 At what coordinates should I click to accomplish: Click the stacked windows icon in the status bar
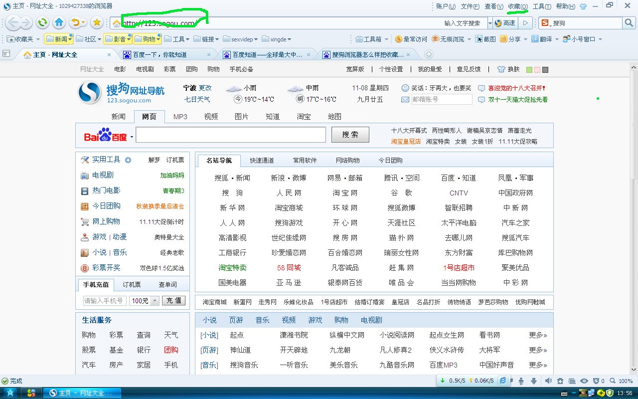(572, 381)
